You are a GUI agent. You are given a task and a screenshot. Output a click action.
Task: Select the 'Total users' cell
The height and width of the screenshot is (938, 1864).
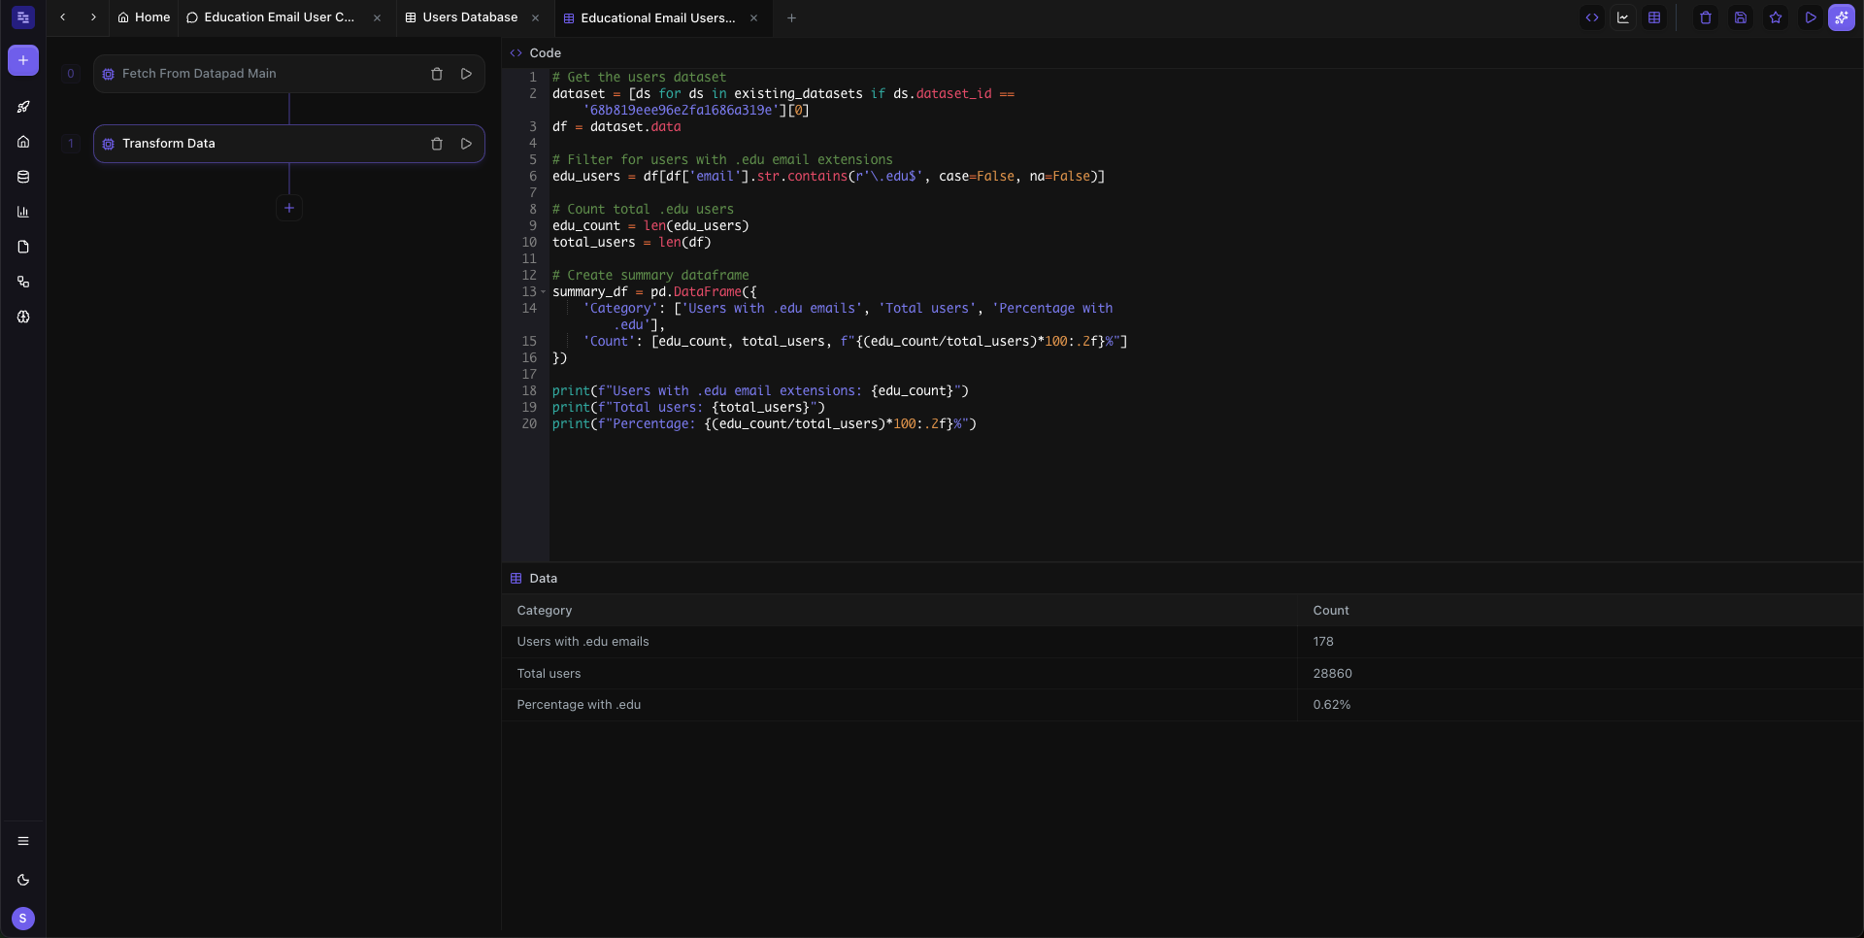pos(900,674)
